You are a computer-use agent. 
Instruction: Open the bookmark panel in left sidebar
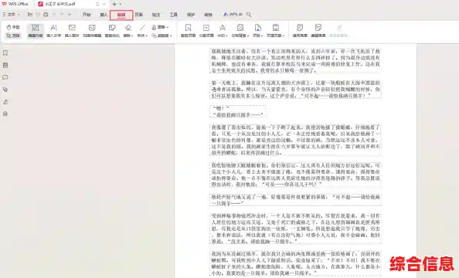5,53
